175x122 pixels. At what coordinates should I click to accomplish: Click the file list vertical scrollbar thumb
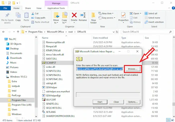click(174, 104)
